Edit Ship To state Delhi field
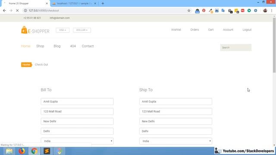The width and height of the screenshot is (276, 155). coord(176,131)
